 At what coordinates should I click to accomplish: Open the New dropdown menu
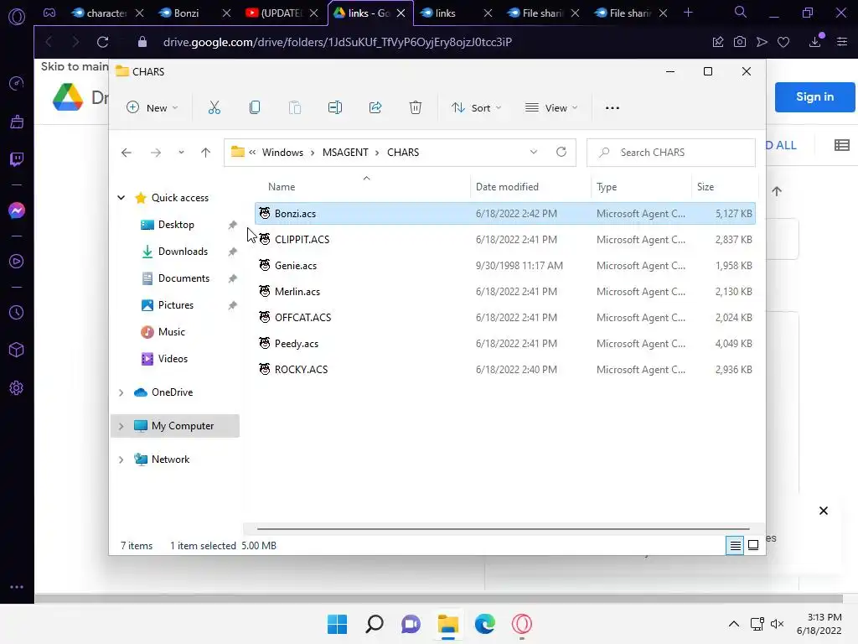[152, 108]
